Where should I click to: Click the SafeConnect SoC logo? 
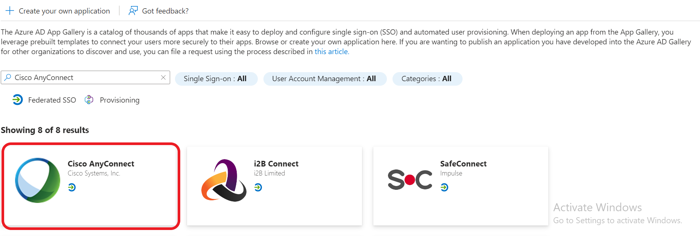pyautogui.click(x=410, y=180)
